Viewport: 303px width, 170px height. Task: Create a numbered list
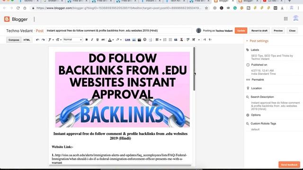165,40
